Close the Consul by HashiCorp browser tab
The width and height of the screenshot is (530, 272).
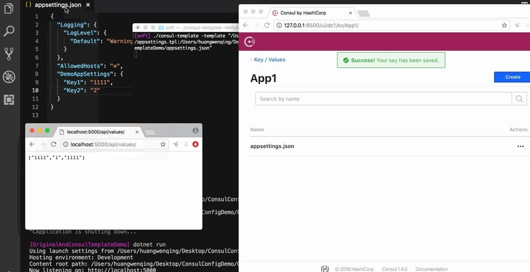(351, 13)
